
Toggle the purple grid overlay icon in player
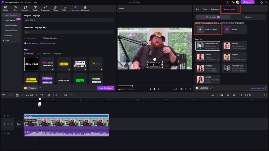186,89
